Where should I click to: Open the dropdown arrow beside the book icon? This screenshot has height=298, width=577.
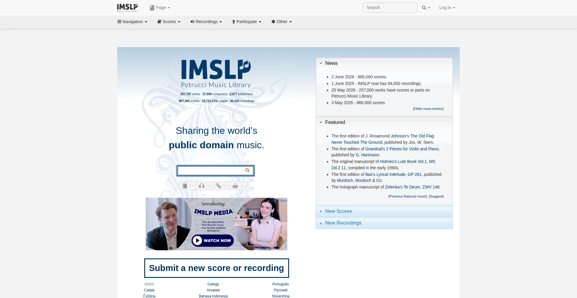[193, 186]
